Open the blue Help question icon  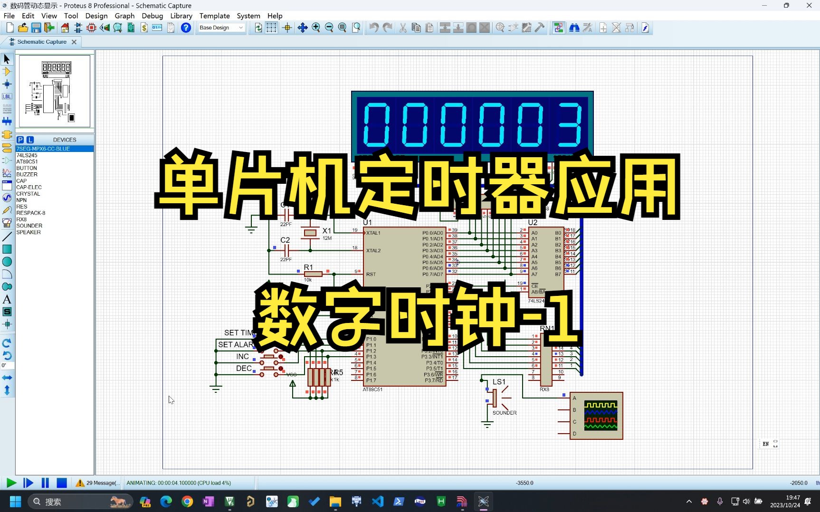[186, 28]
